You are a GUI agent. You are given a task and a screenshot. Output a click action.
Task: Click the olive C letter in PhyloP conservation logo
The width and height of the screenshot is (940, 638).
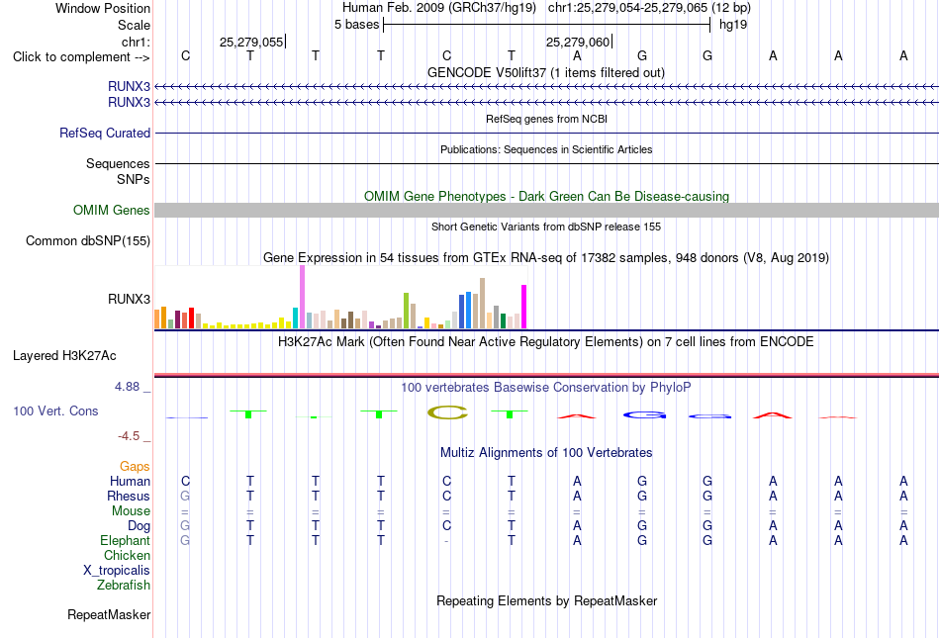[447, 412]
